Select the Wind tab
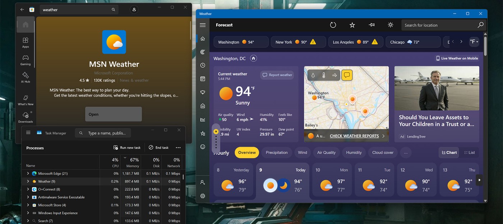Screen dimensions: 503x224 [303, 153]
